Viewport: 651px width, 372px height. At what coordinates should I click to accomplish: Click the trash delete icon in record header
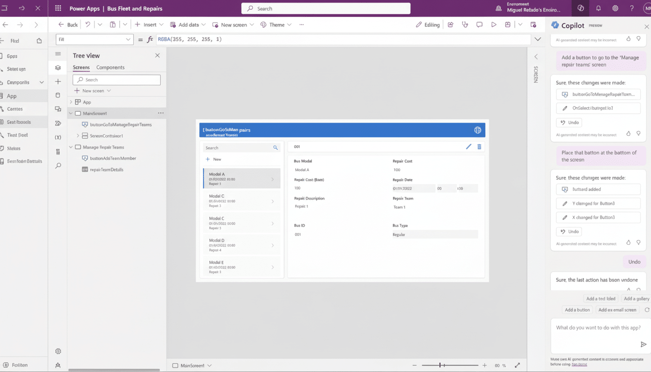click(480, 147)
